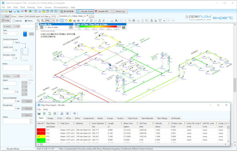This screenshot has width=237, height=151.
Task: Open the To Node dropdown
Action: pos(9,27)
